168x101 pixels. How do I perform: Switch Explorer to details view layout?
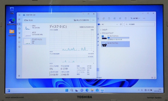[x=152, y=78]
